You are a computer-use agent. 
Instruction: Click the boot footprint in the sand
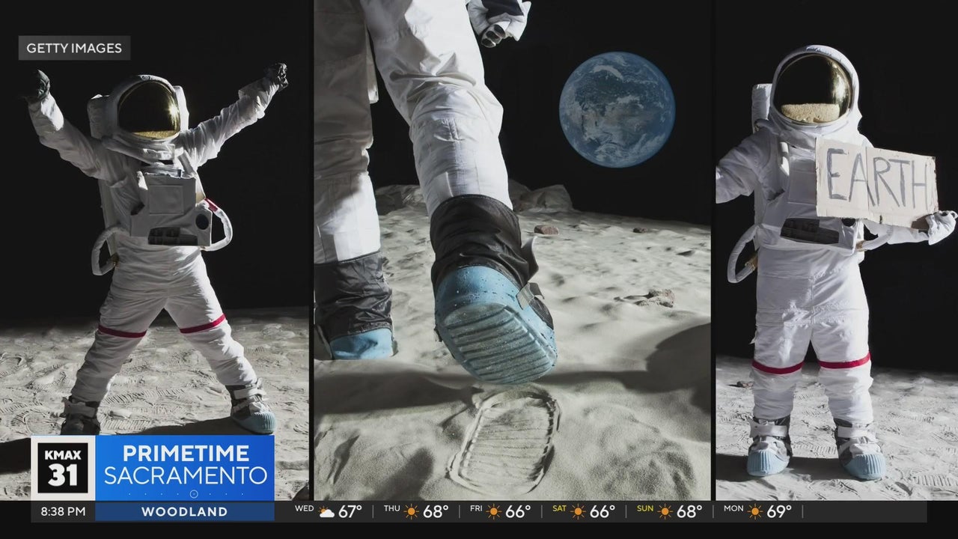click(x=505, y=438)
